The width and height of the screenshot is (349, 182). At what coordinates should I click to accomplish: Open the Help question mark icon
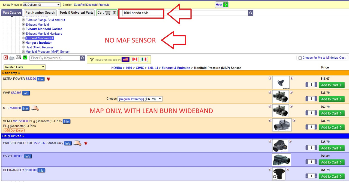click(x=225, y=5)
